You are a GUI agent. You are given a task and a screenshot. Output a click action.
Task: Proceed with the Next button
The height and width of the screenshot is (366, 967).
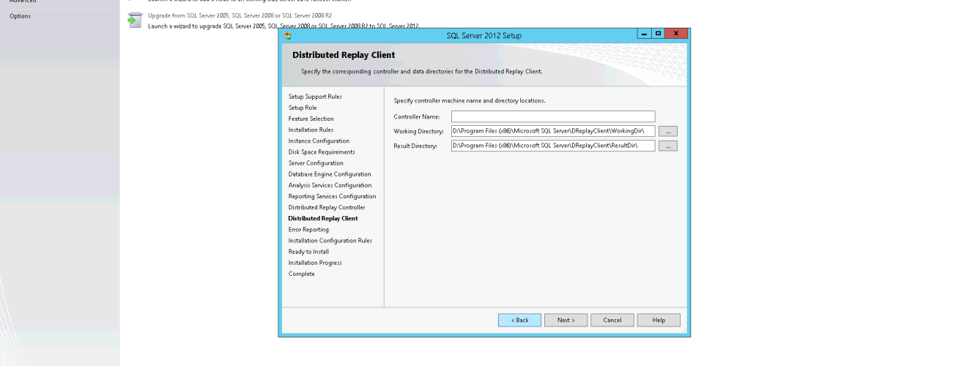coord(566,320)
